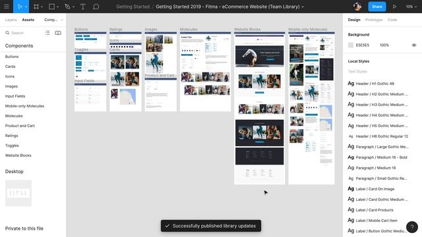Select the Buttons frame label on canvas
This screenshot has height=237, width=422.
pos(81,29)
